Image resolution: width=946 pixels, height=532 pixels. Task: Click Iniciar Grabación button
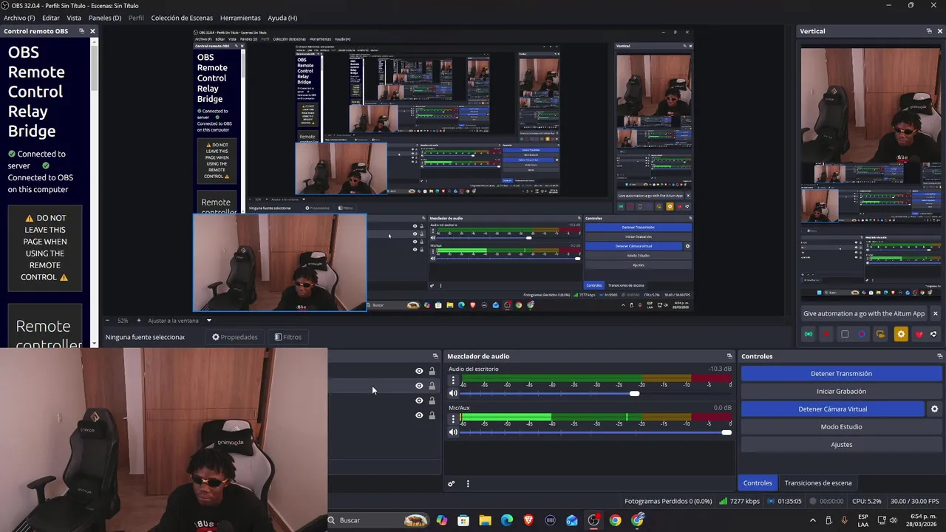click(x=841, y=392)
